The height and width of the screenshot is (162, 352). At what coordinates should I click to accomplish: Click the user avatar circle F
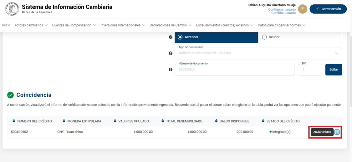pyautogui.click(x=302, y=9)
